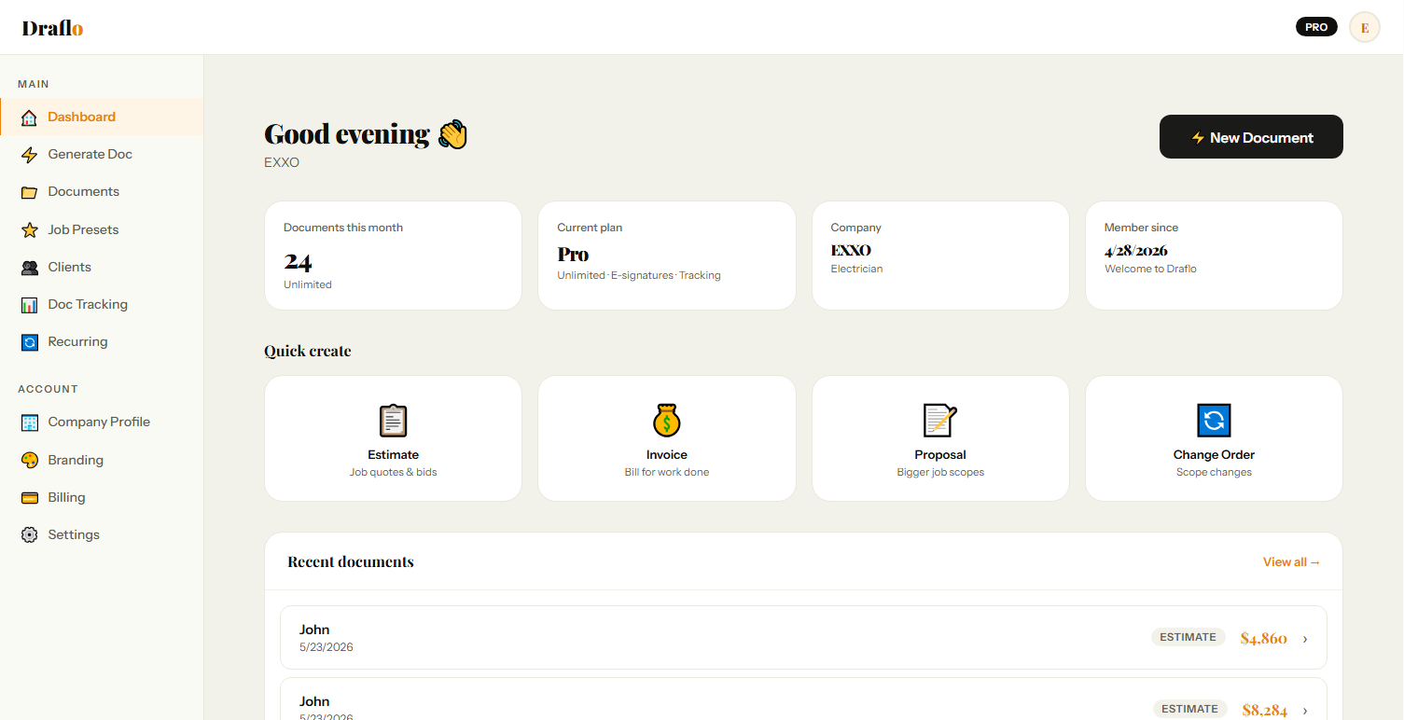This screenshot has height=720, width=1404.
Task: Click the Dashboard house icon
Action: tap(29, 118)
